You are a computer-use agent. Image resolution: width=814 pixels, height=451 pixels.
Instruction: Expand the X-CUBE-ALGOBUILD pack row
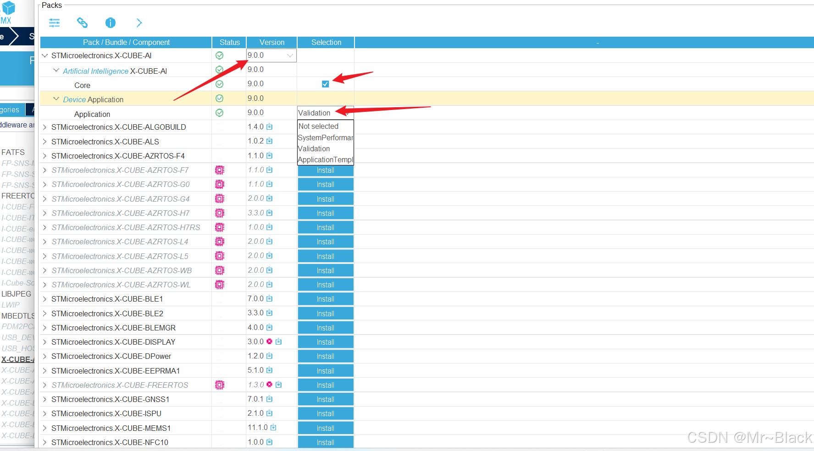tap(45, 127)
